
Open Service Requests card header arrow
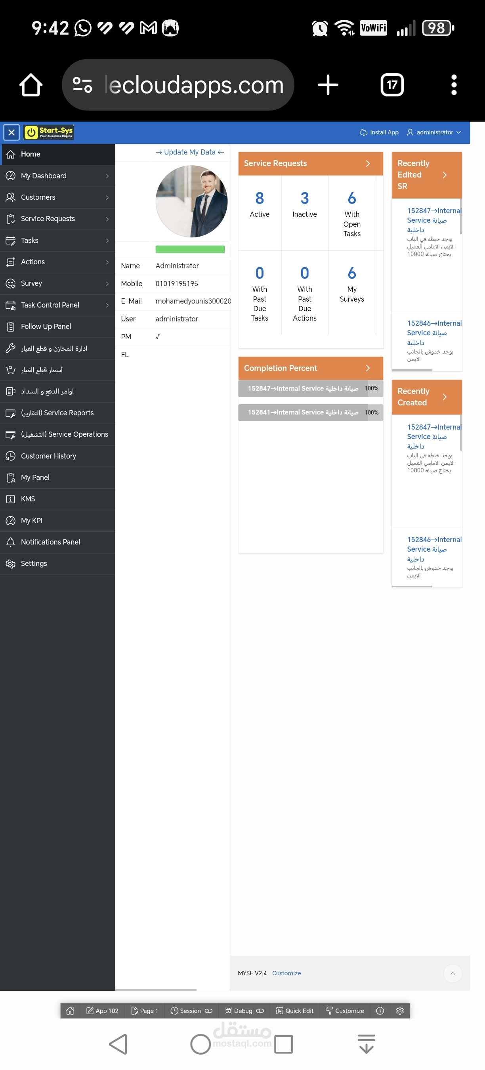click(367, 164)
